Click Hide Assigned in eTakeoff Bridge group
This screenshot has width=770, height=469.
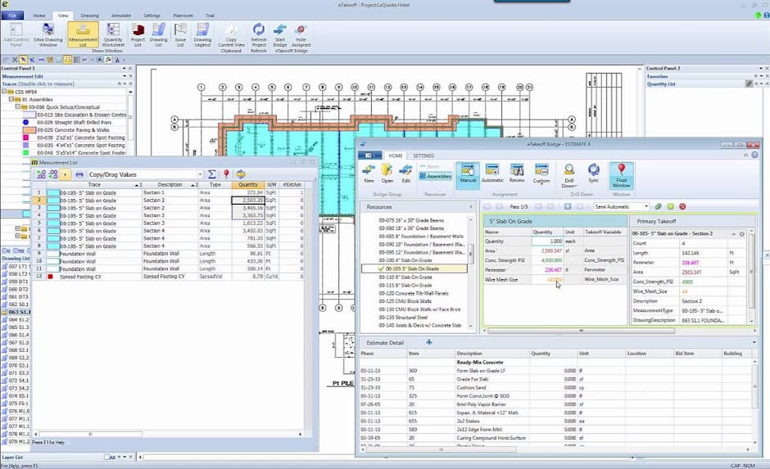[301, 35]
